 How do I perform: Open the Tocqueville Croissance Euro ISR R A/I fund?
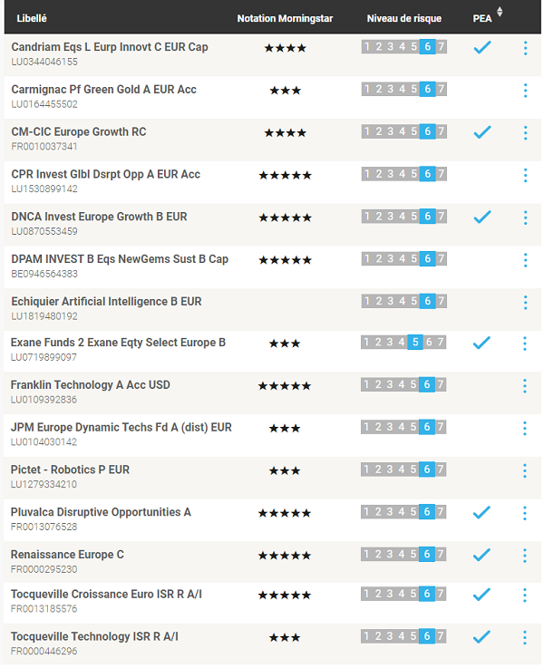(x=106, y=595)
